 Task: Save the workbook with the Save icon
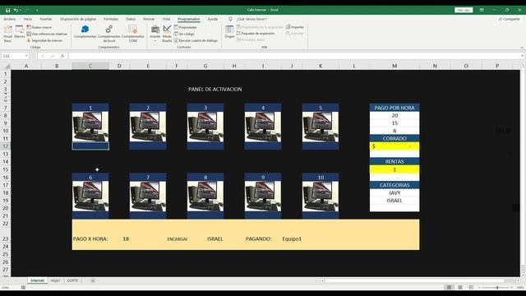coord(7,10)
